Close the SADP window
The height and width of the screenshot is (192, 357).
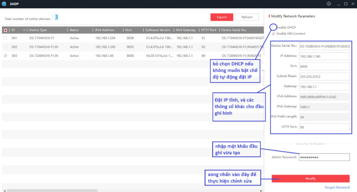coord(353,4)
